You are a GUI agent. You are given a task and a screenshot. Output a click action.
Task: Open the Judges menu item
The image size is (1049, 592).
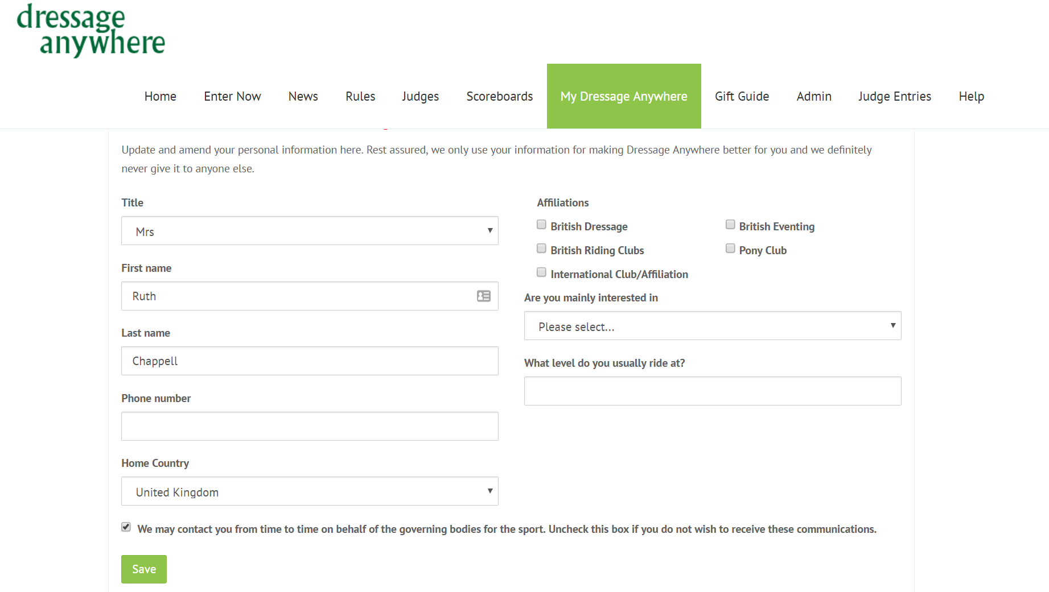pos(421,96)
